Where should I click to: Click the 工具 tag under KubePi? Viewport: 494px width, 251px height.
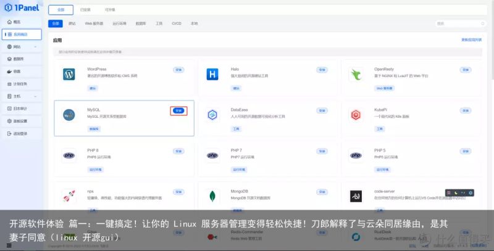(380, 129)
